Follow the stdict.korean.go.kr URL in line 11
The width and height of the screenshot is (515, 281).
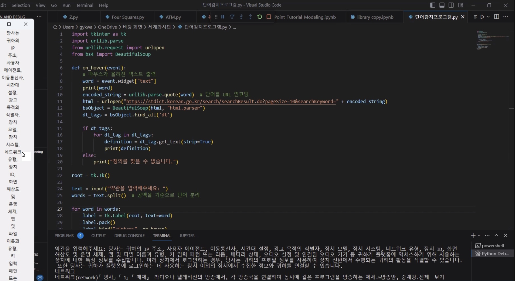click(x=231, y=101)
